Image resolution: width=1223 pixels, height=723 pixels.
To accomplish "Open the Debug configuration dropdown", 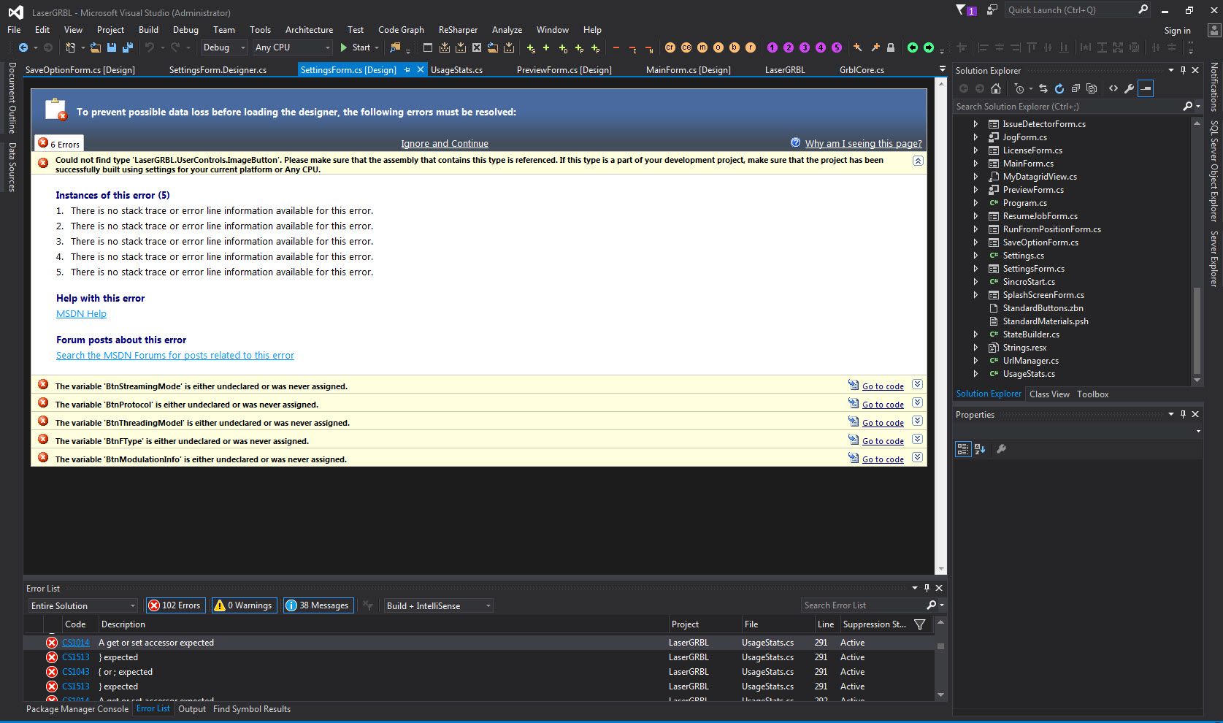I will click(x=224, y=47).
